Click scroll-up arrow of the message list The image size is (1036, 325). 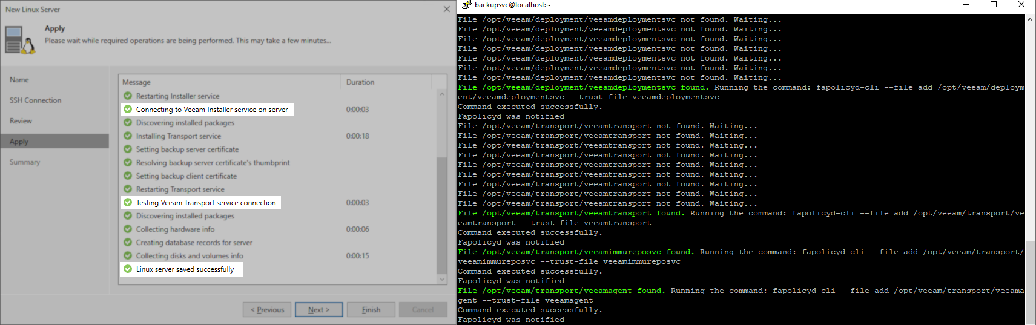[x=441, y=94]
